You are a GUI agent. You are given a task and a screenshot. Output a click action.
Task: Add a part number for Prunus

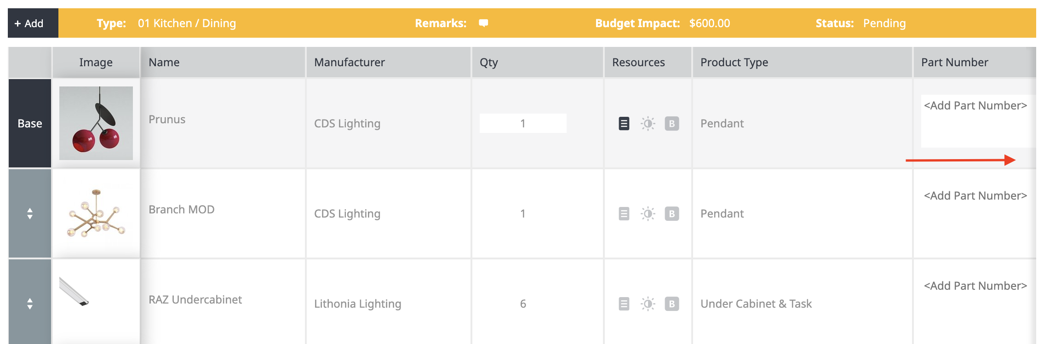tap(975, 106)
